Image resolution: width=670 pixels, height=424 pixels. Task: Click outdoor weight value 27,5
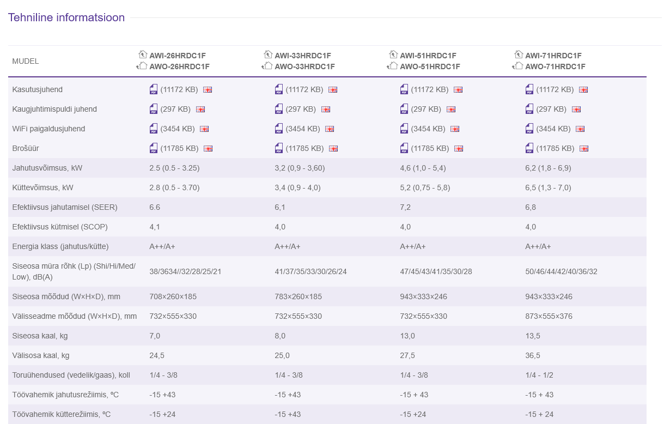coord(407,355)
